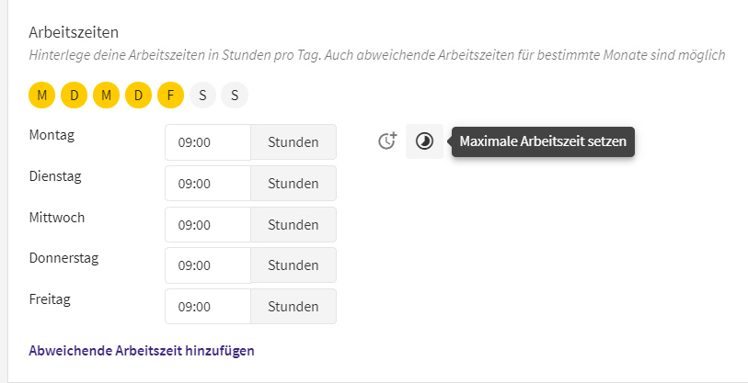Click the clock with plus sign icon

(x=387, y=141)
